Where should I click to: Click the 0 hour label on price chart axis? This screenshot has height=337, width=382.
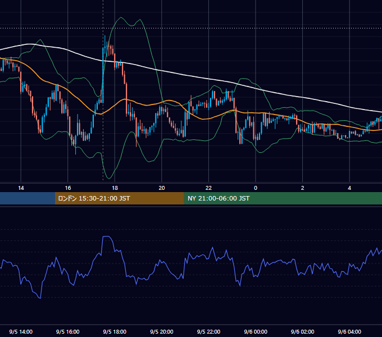pos(256,188)
